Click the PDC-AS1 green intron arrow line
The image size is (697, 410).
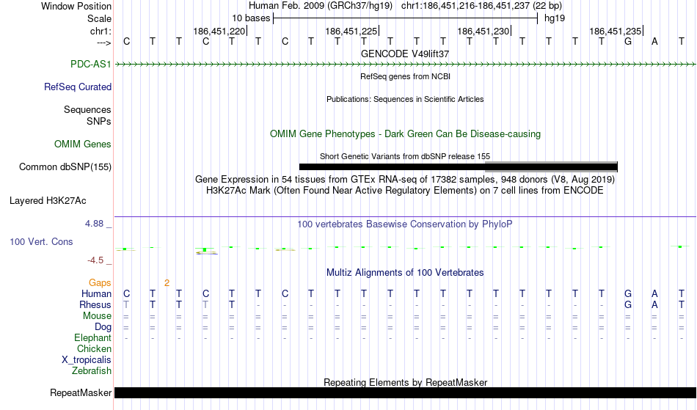point(406,65)
